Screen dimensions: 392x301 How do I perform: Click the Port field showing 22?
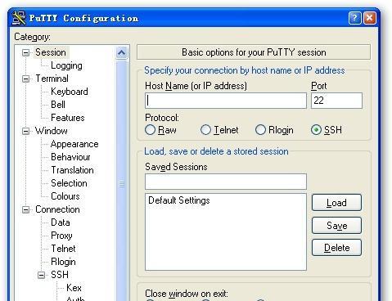pyautogui.click(x=336, y=101)
